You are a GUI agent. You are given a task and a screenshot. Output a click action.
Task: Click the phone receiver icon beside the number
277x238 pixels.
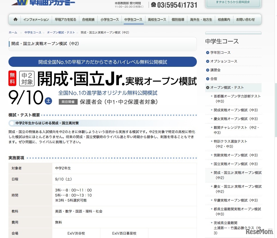pyautogui.click(x=154, y=5)
